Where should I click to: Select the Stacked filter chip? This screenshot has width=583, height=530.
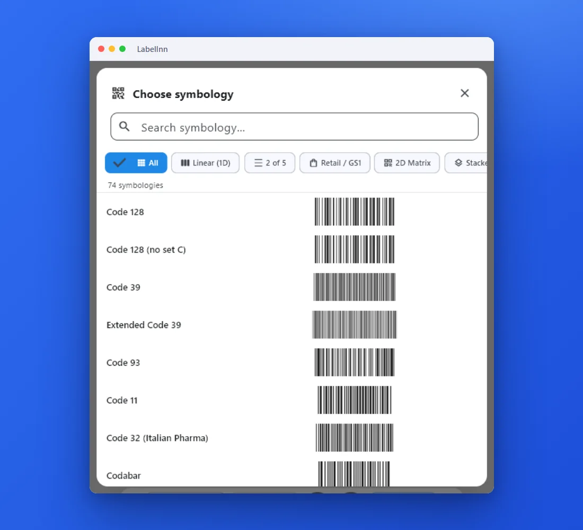point(466,163)
